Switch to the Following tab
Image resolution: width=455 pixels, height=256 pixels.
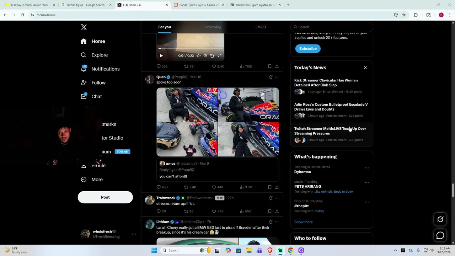[x=213, y=27]
